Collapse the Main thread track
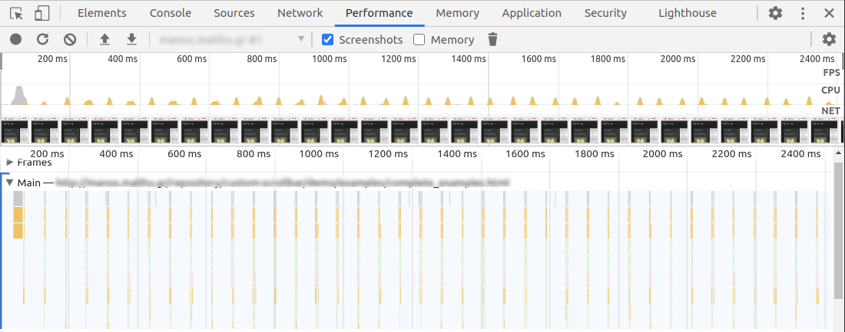The width and height of the screenshot is (845, 332). click(x=10, y=182)
